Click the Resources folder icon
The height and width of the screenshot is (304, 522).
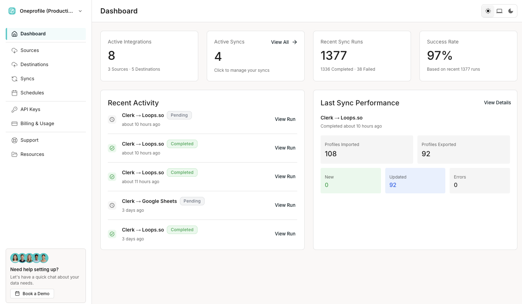coord(14,154)
